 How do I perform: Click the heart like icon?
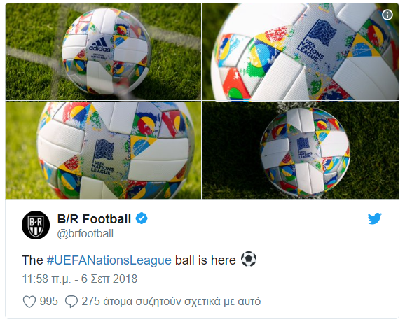(29, 302)
